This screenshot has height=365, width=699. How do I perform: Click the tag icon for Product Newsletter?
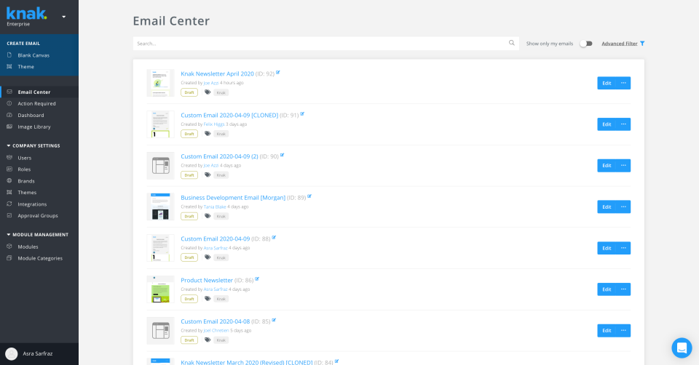(x=208, y=299)
